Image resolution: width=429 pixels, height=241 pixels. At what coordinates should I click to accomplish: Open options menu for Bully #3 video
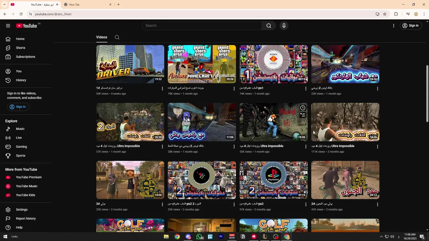(163, 205)
